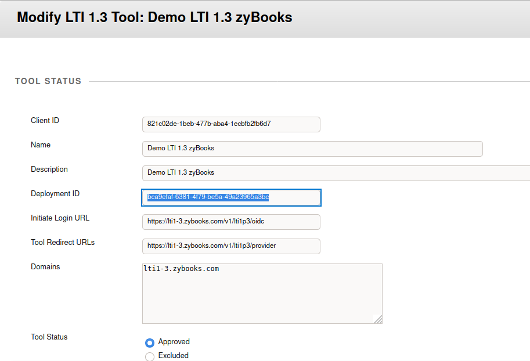530x361 pixels.
Task: Click the Deployment ID input field
Action: click(x=231, y=197)
